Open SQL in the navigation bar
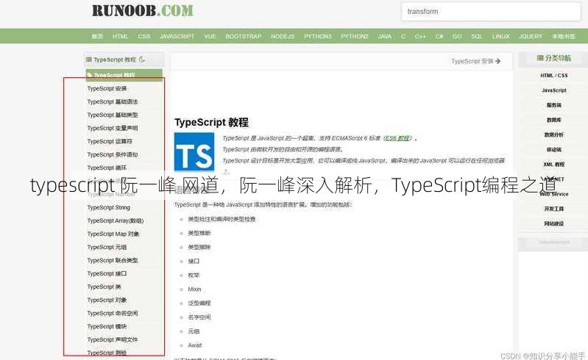Viewport: 588px width, 360px height. pyautogui.click(x=477, y=36)
